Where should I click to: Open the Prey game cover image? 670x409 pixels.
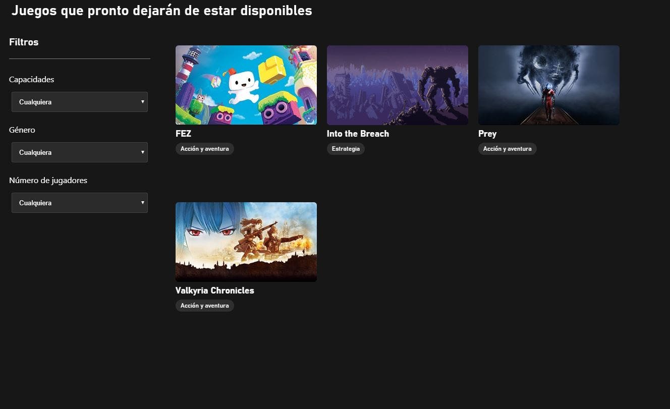[549, 85]
